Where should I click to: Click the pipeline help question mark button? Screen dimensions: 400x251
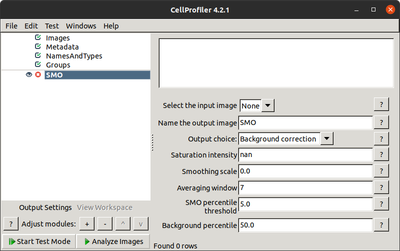click(x=11, y=224)
